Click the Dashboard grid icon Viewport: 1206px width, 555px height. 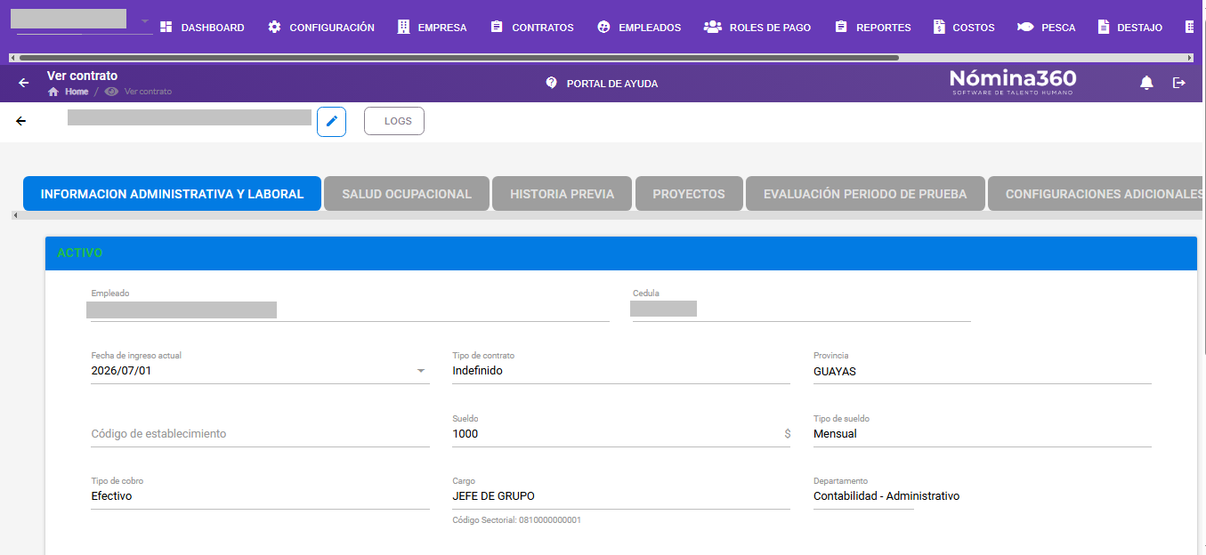pos(166,28)
